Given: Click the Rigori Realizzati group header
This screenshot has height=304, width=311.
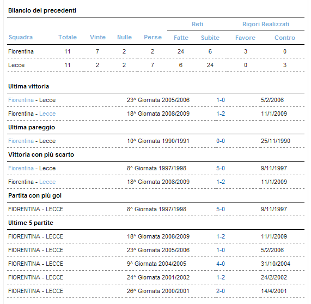Looking at the screenshot, I should [x=266, y=24].
